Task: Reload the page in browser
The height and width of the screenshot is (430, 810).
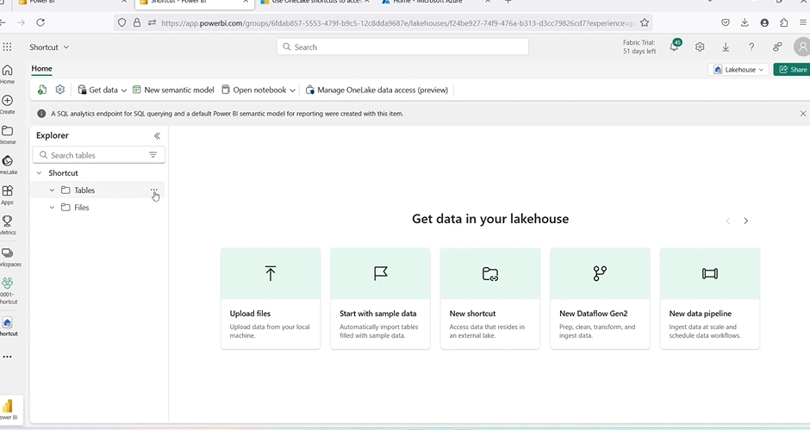Action: (40, 22)
